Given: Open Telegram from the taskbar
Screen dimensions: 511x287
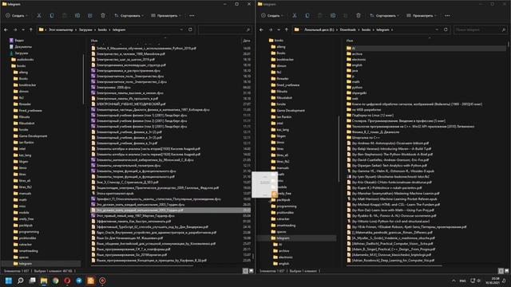Looking at the screenshot, I should [79, 281].
